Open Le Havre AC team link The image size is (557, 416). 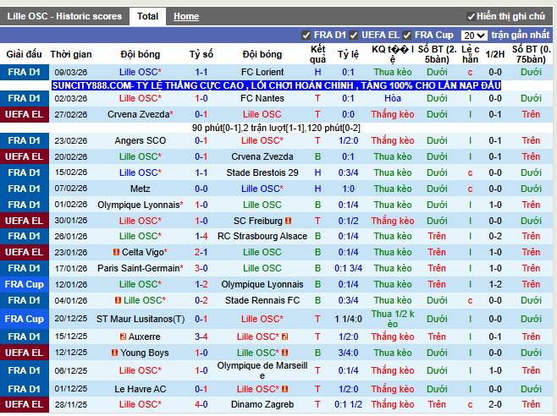click(141, 389)
